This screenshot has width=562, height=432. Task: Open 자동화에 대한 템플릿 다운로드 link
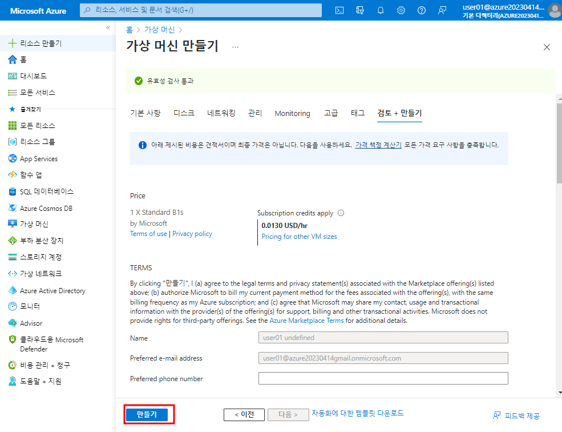[357, 413]
